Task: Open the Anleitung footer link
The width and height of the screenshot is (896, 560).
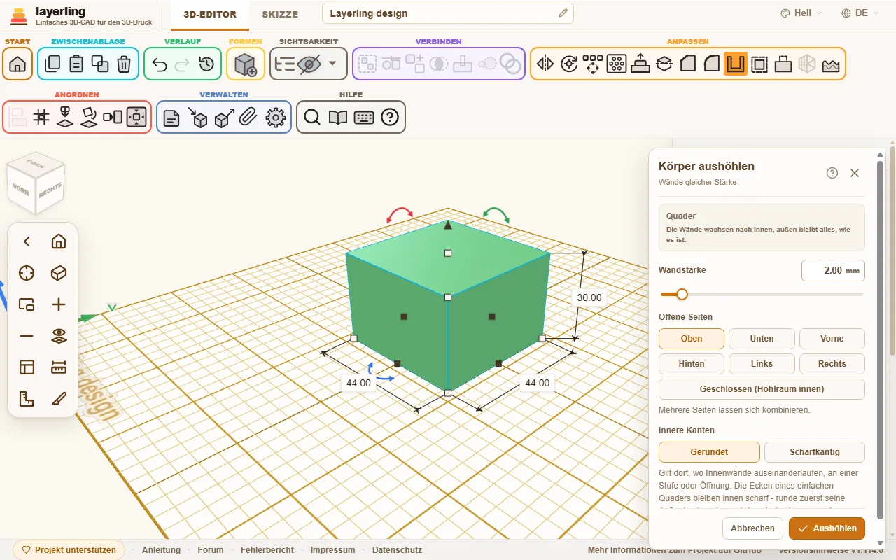Action: 161,550
